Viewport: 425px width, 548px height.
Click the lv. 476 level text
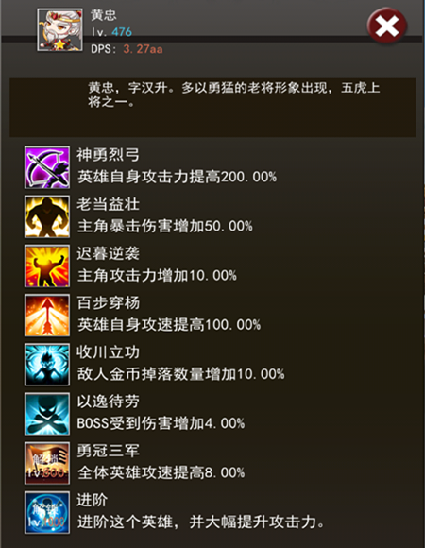111,32
